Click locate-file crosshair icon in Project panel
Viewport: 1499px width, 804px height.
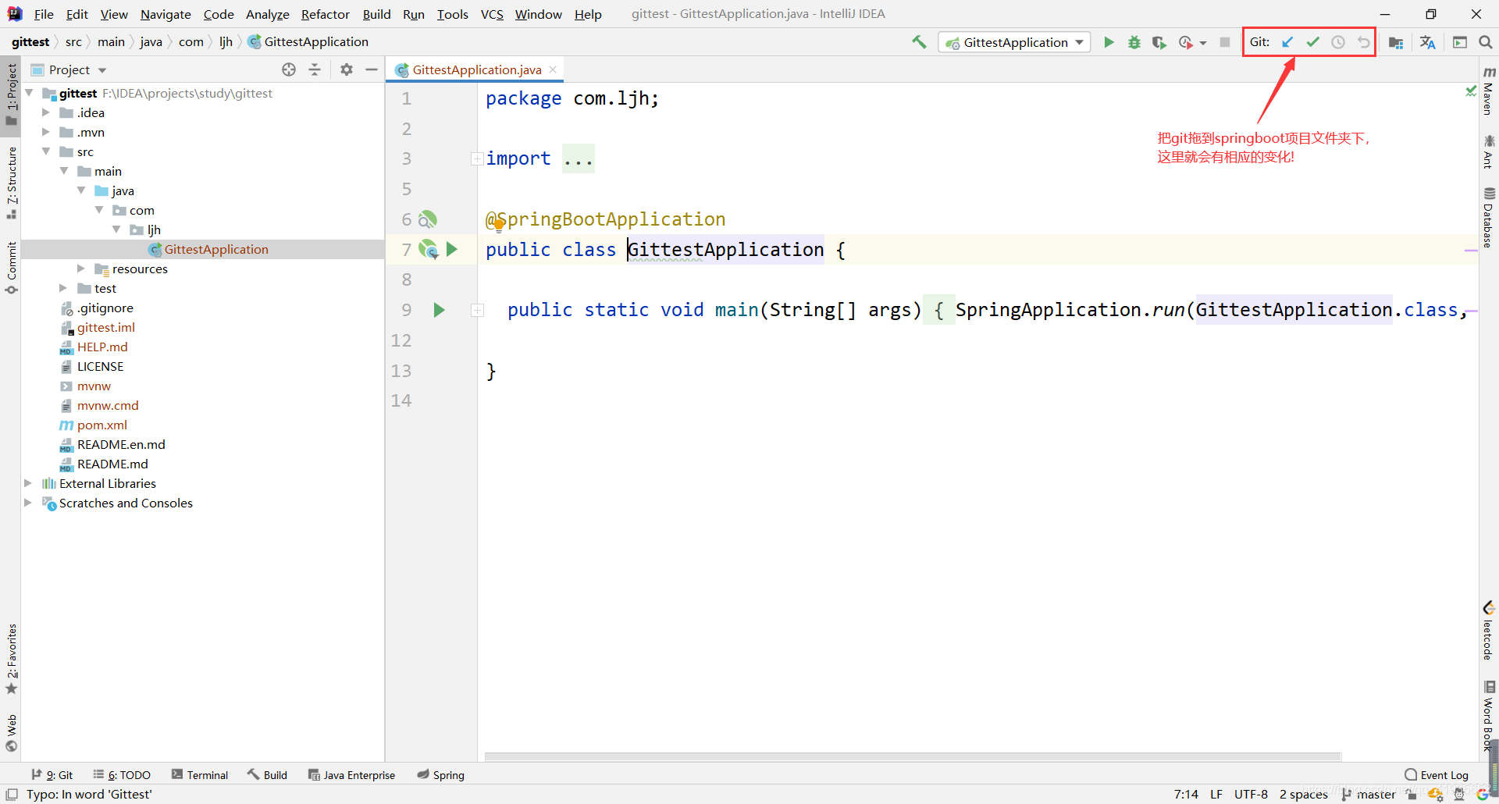(289, 69)
